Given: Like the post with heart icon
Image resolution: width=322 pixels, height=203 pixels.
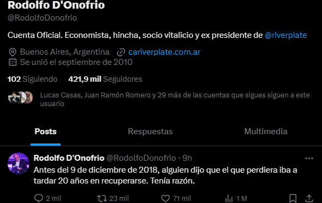Looking at the screenshot, I should [x=165, y=198].
